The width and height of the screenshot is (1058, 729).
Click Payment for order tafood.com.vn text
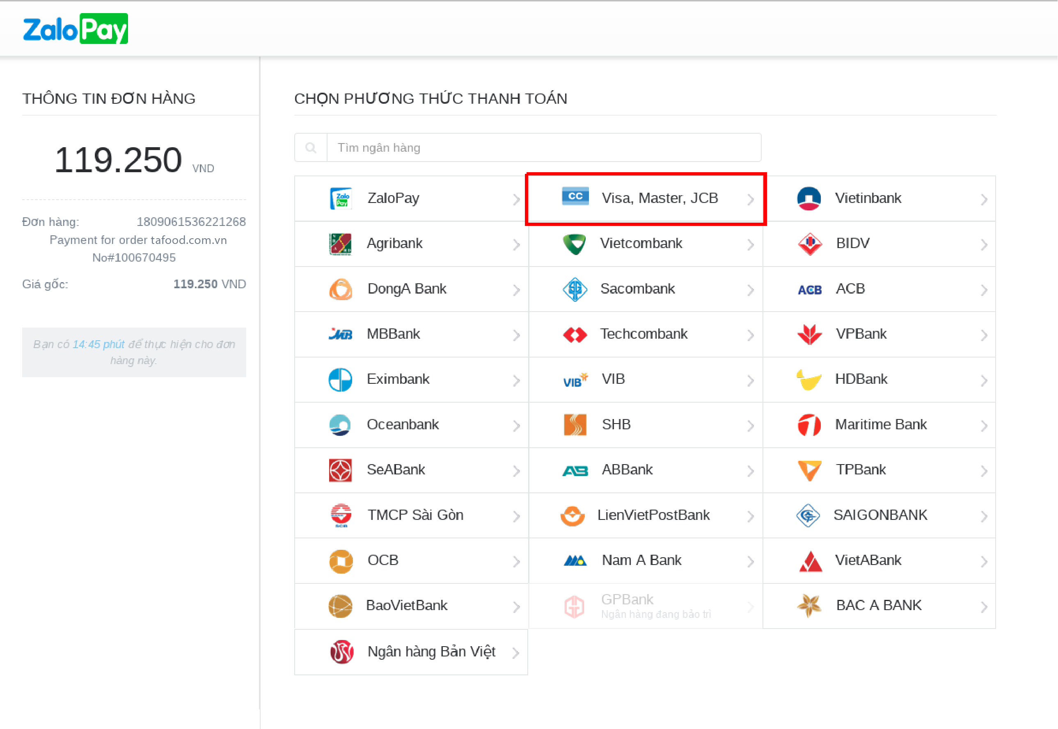click(x=138, y=240)
